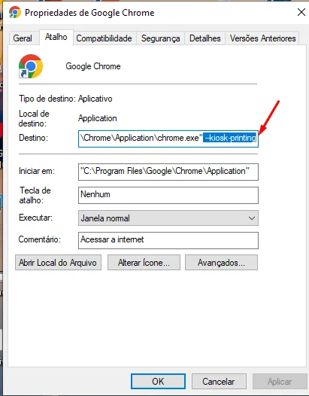Click Abrir Local do Arquivo button
Viewport: 309px width, 396px height.
pos(58,263)
